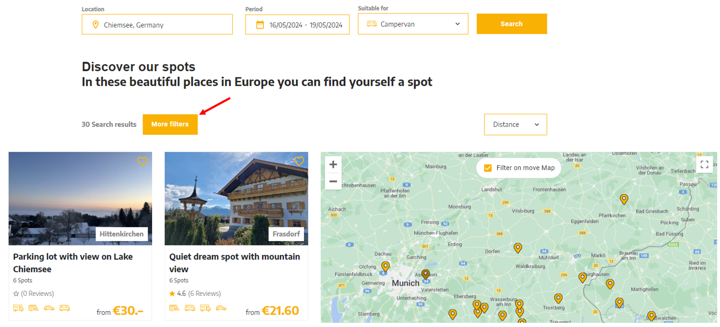Image resolution: width=720 pixels, height=327 pixels.
Task: Select the dark map pin in Munich
Action: coord(425,274)
